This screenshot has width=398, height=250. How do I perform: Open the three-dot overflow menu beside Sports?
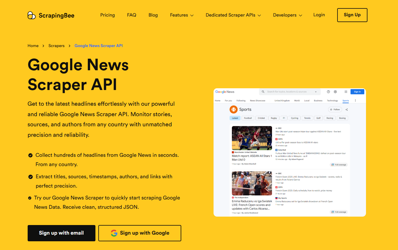coord(355,100)
